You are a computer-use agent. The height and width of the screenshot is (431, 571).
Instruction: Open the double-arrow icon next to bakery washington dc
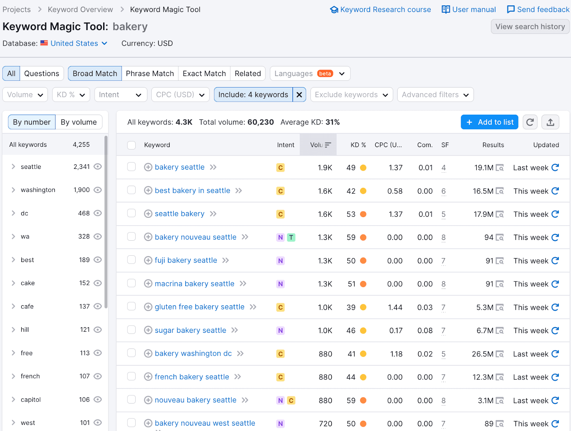coord(240,354)
